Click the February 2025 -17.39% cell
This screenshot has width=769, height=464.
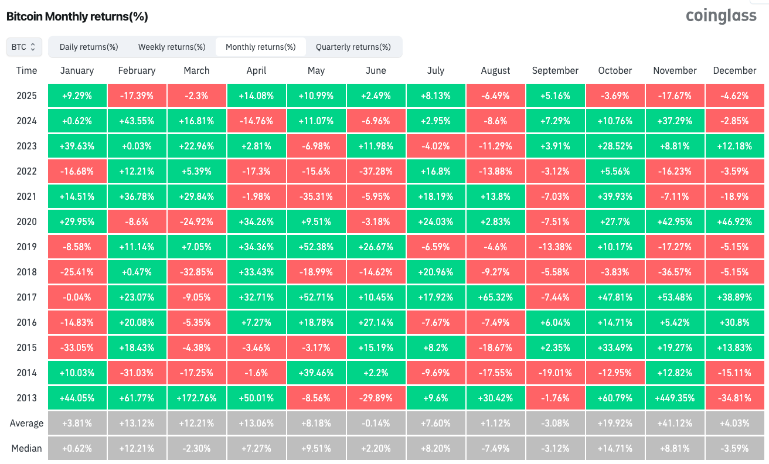point(137,95)
